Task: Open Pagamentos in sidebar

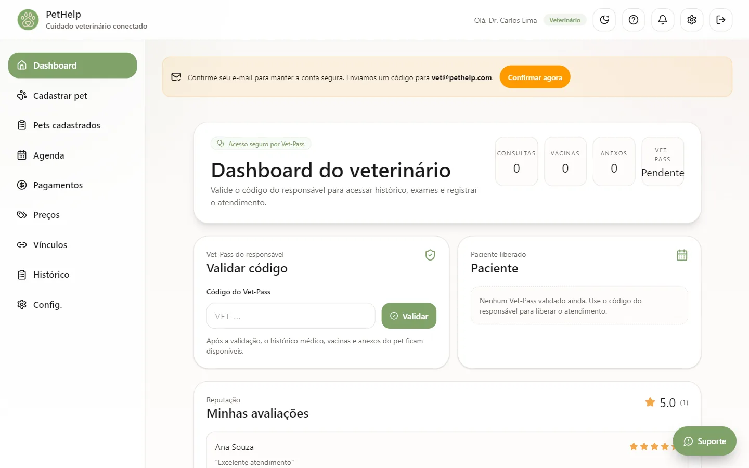Action: pos(72,185)
